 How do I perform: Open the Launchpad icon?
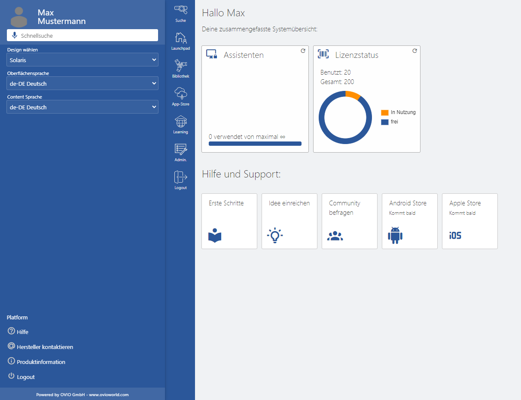tap(180, 37)
